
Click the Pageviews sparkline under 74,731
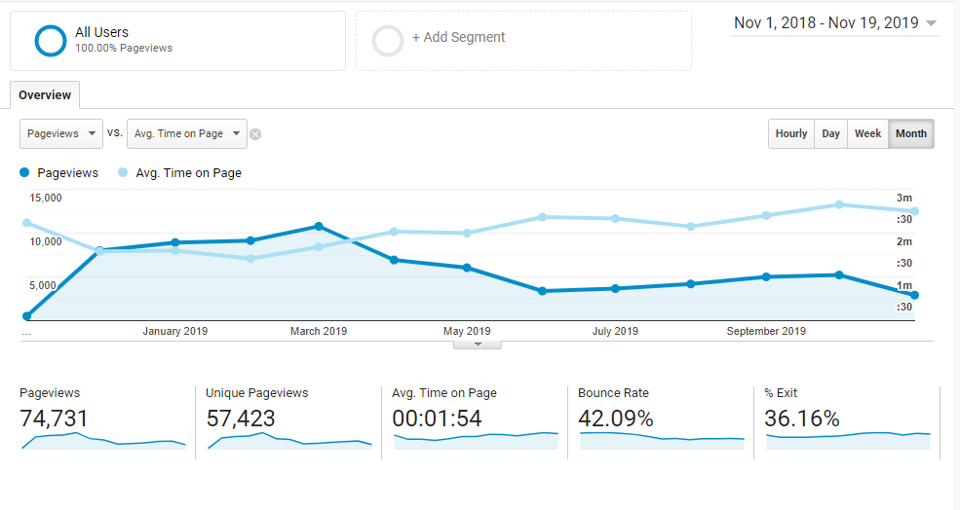(103, 441)
